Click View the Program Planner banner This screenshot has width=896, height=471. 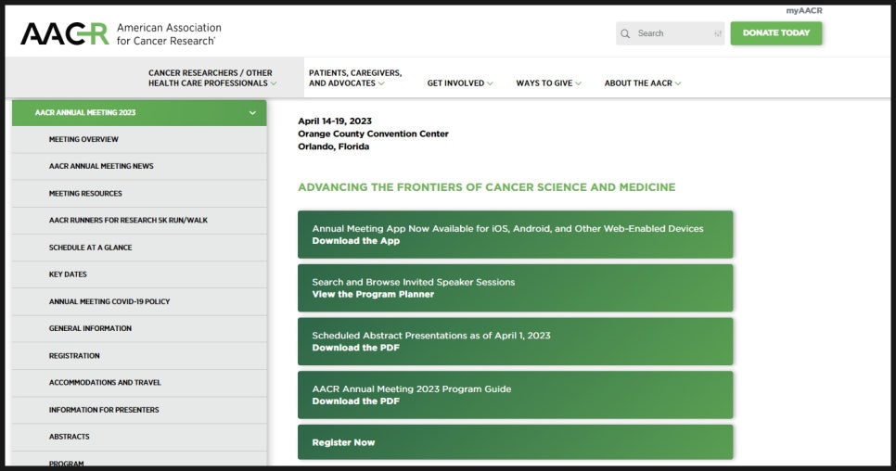515,288
